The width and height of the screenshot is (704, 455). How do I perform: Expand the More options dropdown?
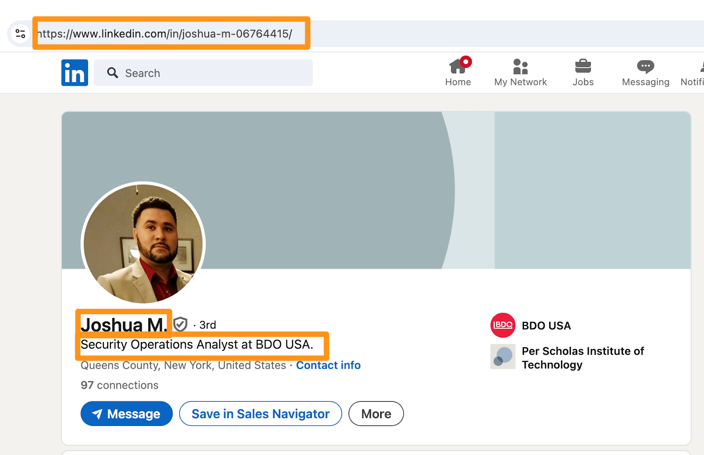click(376, 414)
